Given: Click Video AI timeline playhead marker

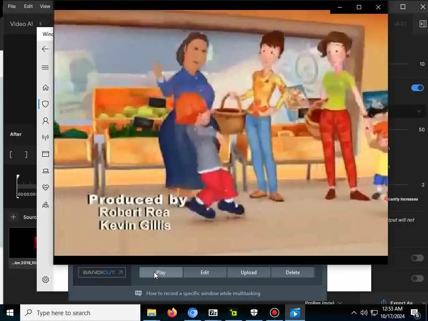Looking at the screenshot, I should coord(18,177).
